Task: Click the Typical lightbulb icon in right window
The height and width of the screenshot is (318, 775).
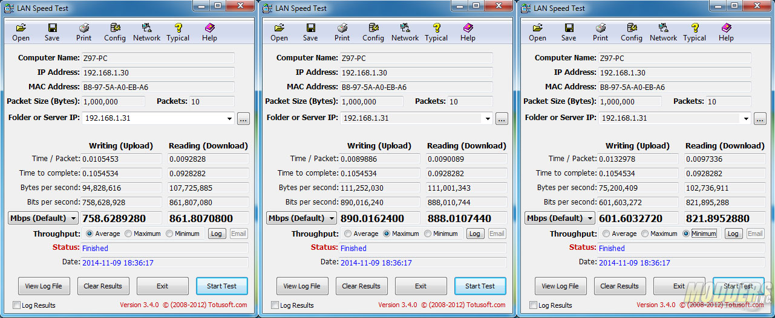Action: 695,28
